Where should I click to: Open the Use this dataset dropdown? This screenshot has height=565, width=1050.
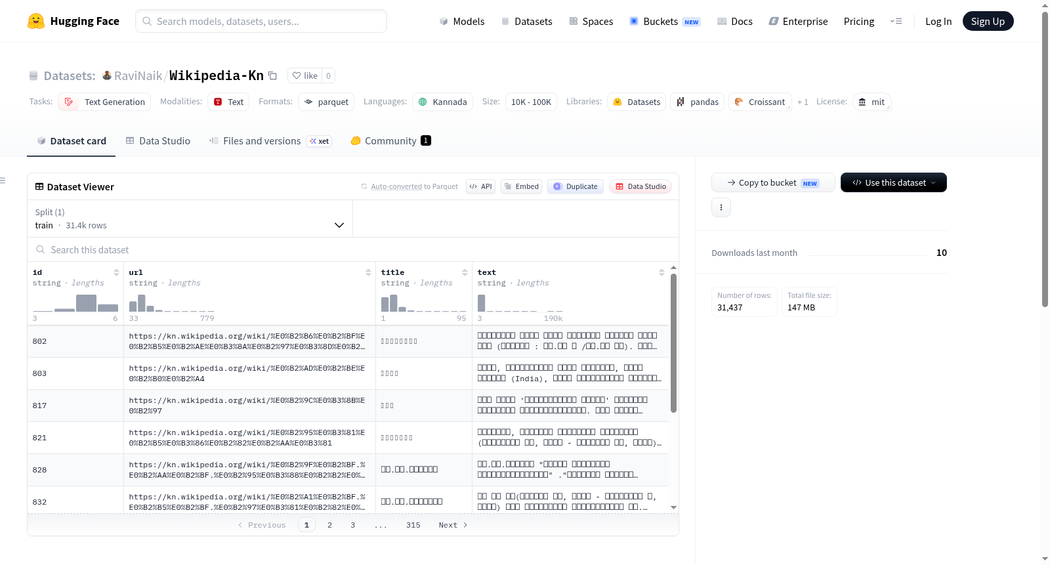(x=893, y=182)
